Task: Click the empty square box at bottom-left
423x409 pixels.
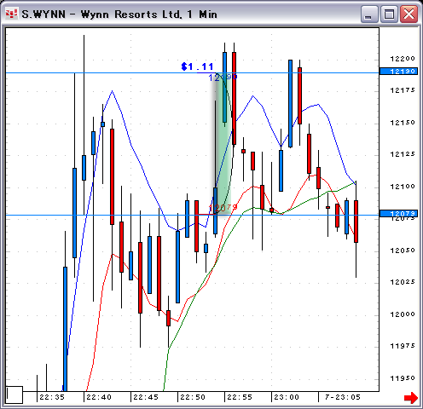Action: pyautogui.click(x=14, y=395)
